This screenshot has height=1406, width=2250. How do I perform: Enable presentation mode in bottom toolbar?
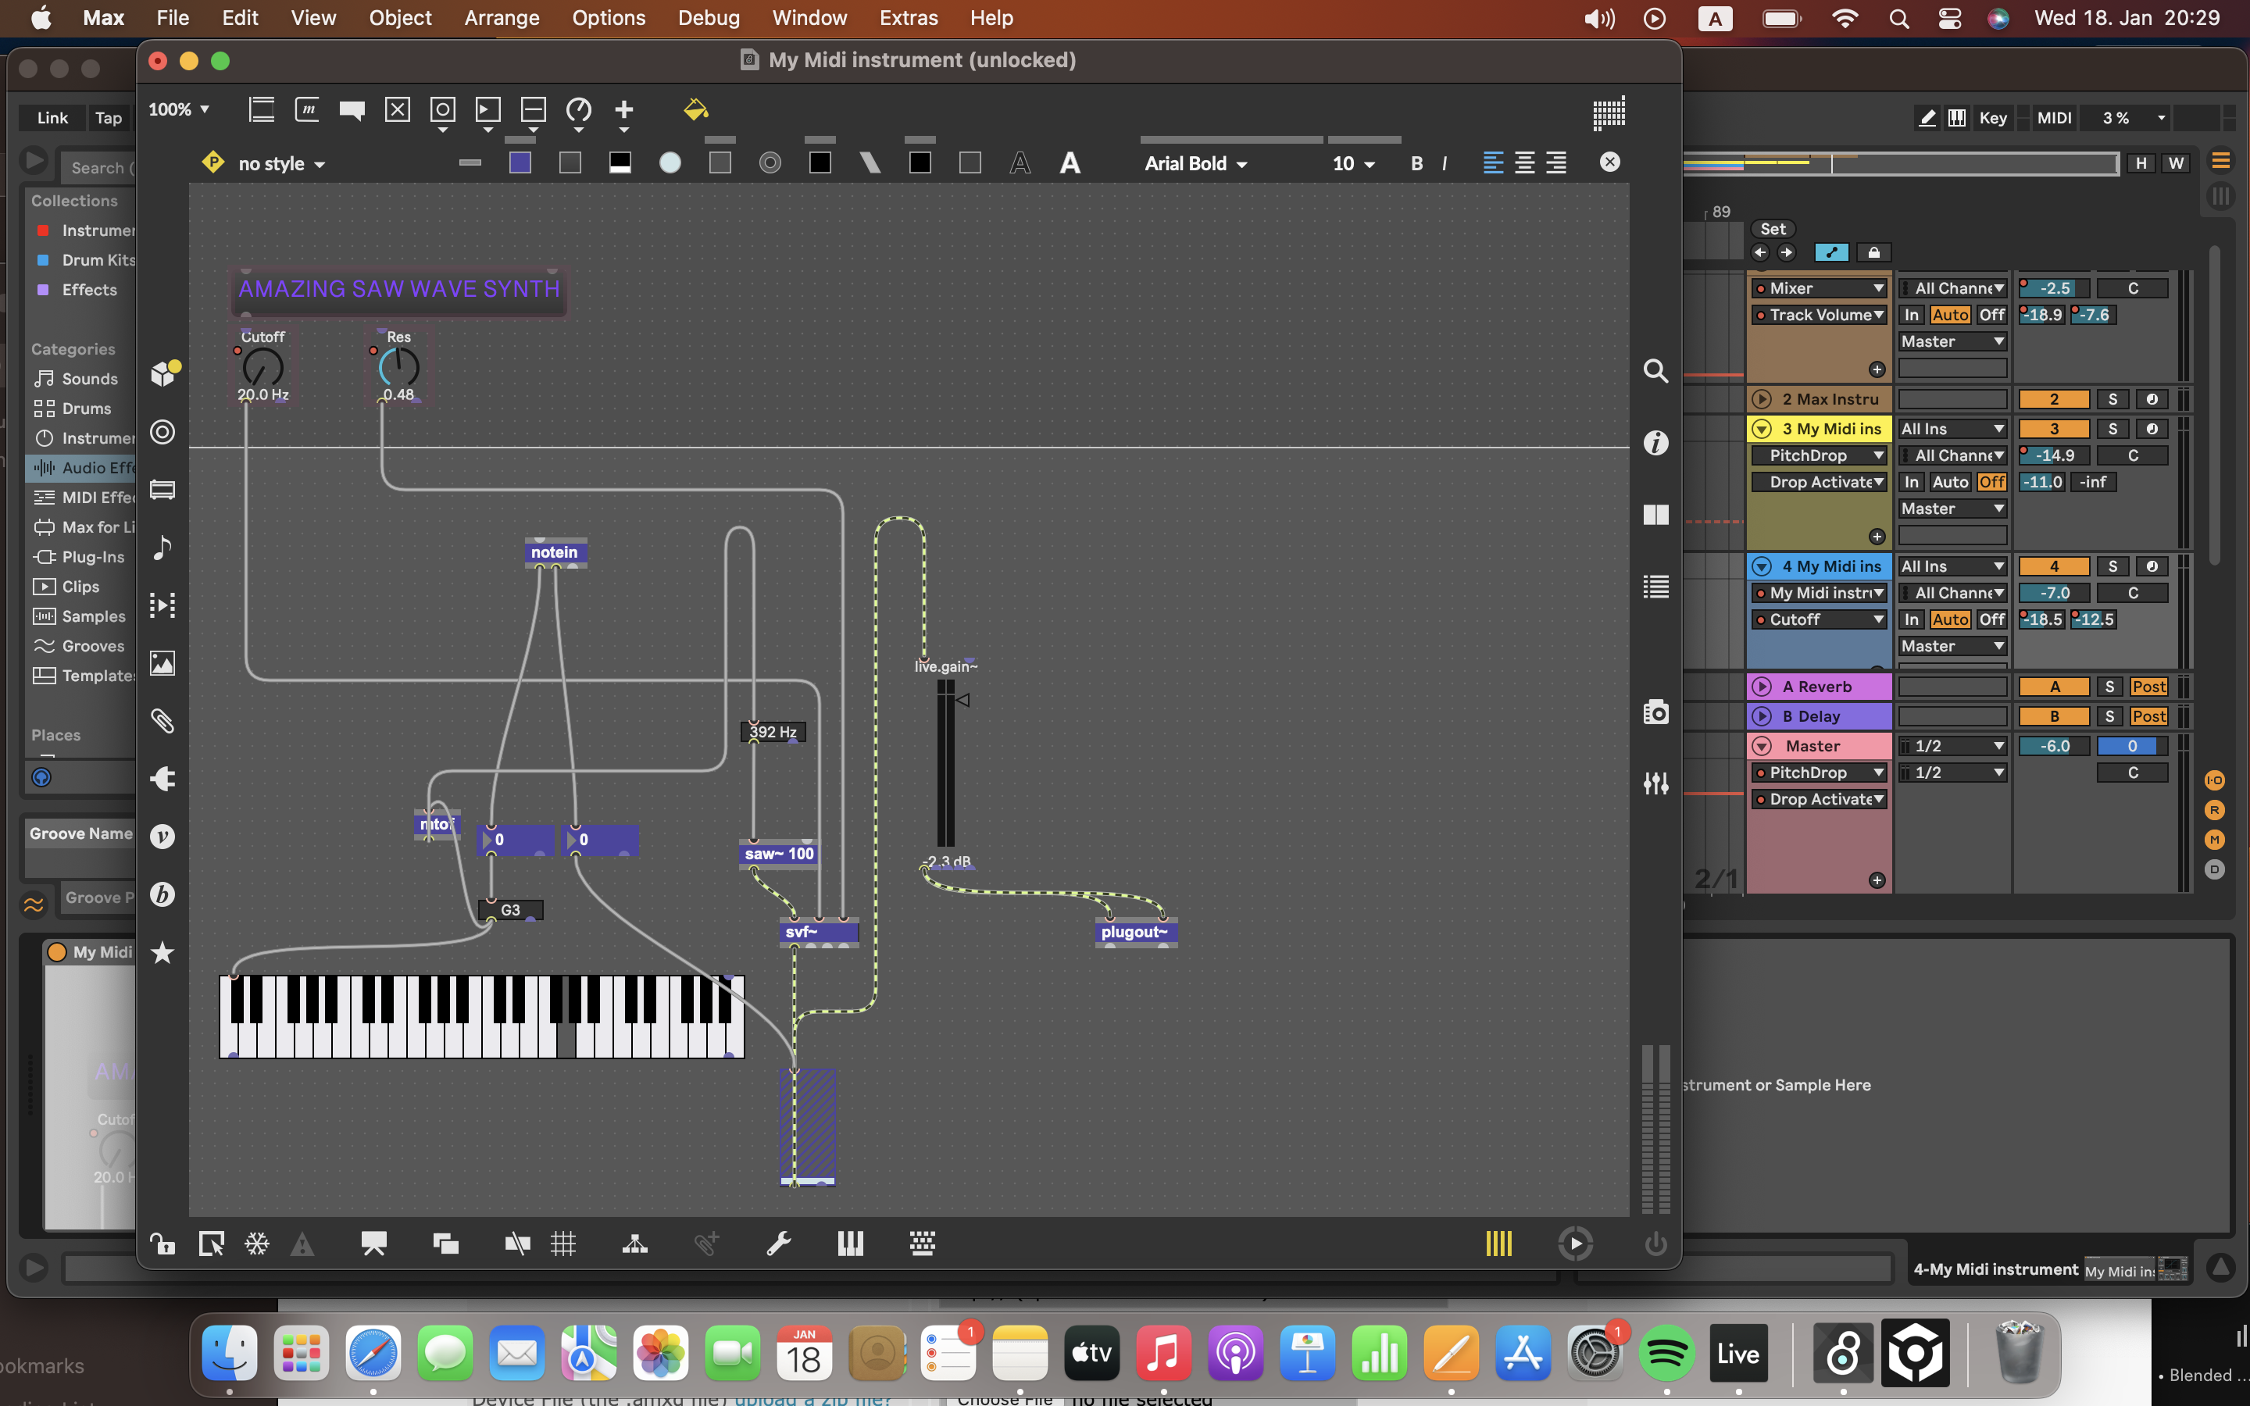click(x=373, y=1244)
